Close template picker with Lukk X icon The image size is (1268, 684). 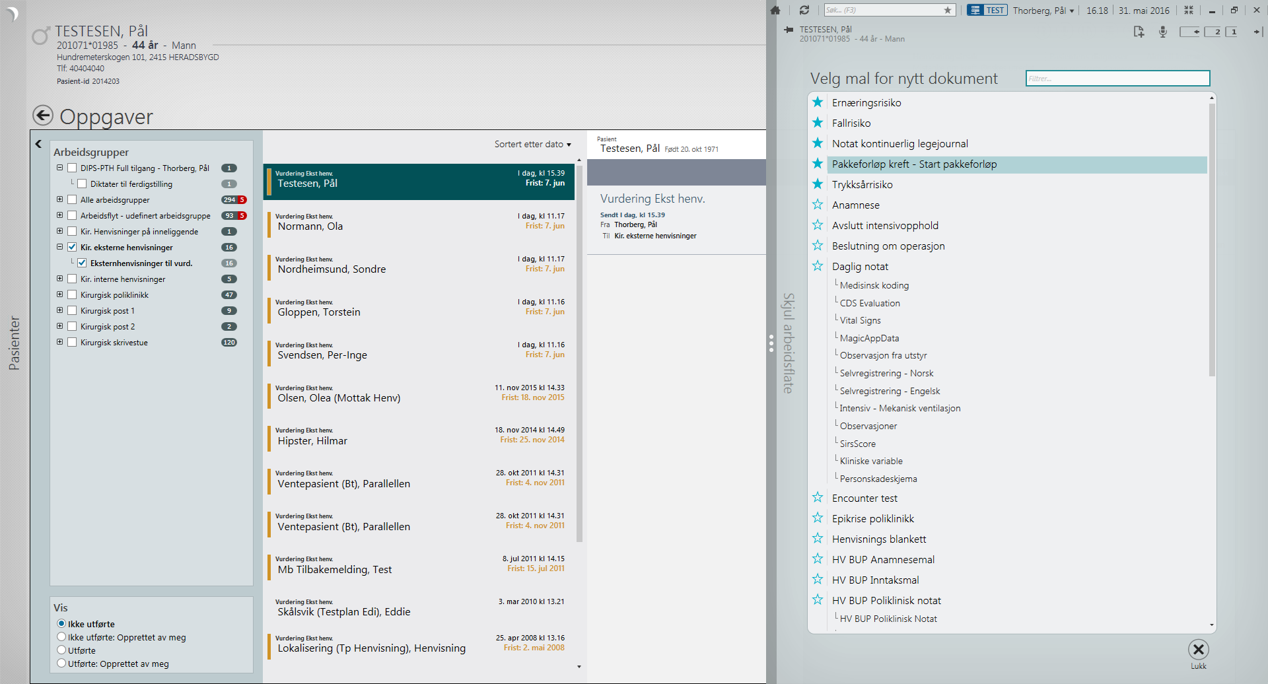click(1199, 650)
